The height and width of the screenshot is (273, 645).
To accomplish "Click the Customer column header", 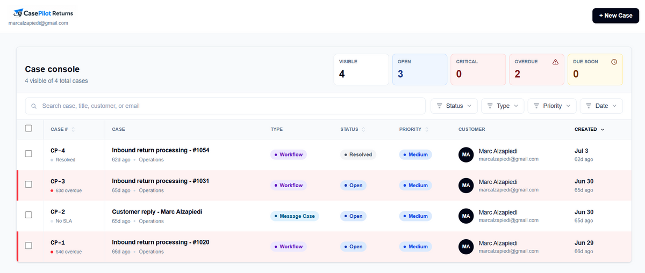I will [x=471, y=129].
